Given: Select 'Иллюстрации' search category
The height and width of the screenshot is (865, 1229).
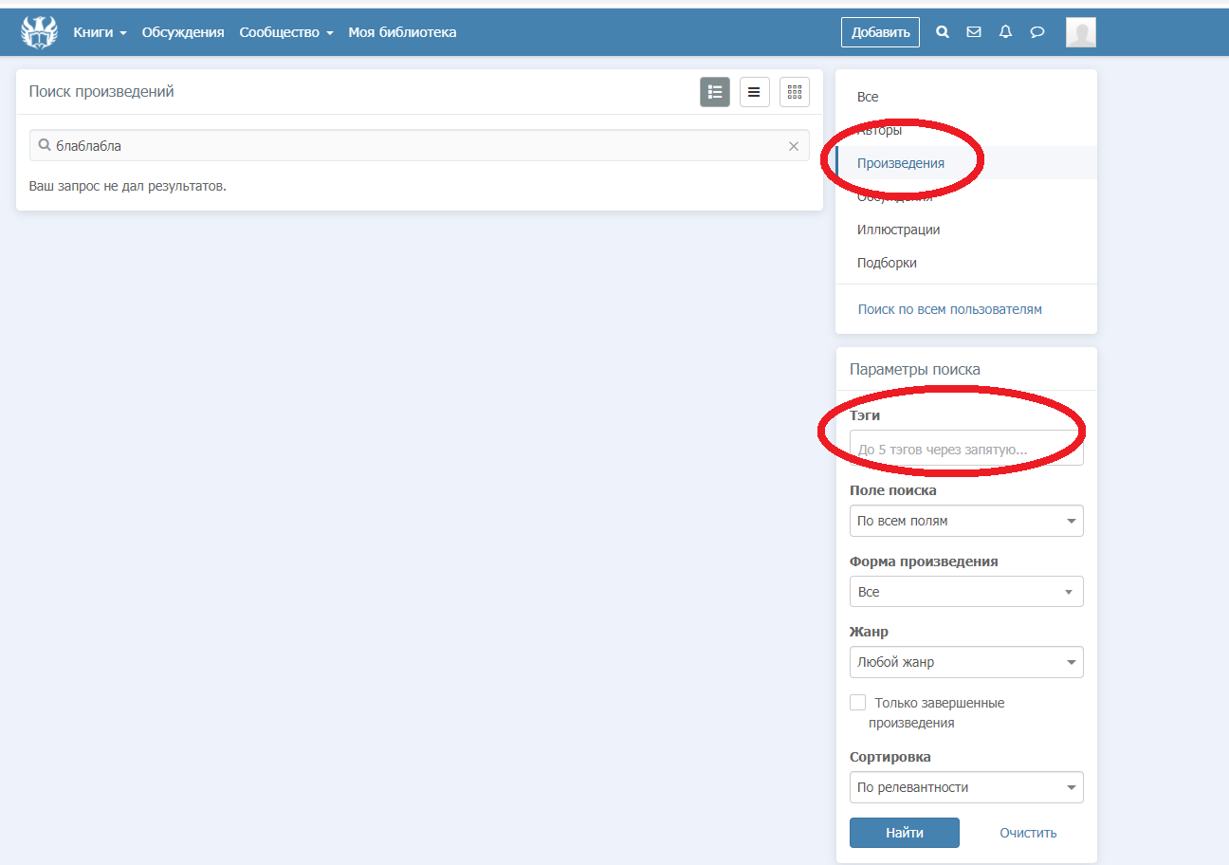Looking at the screenshot, I should (x=898, y=230).
